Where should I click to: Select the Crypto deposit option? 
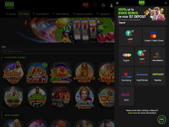pos(126,56)
